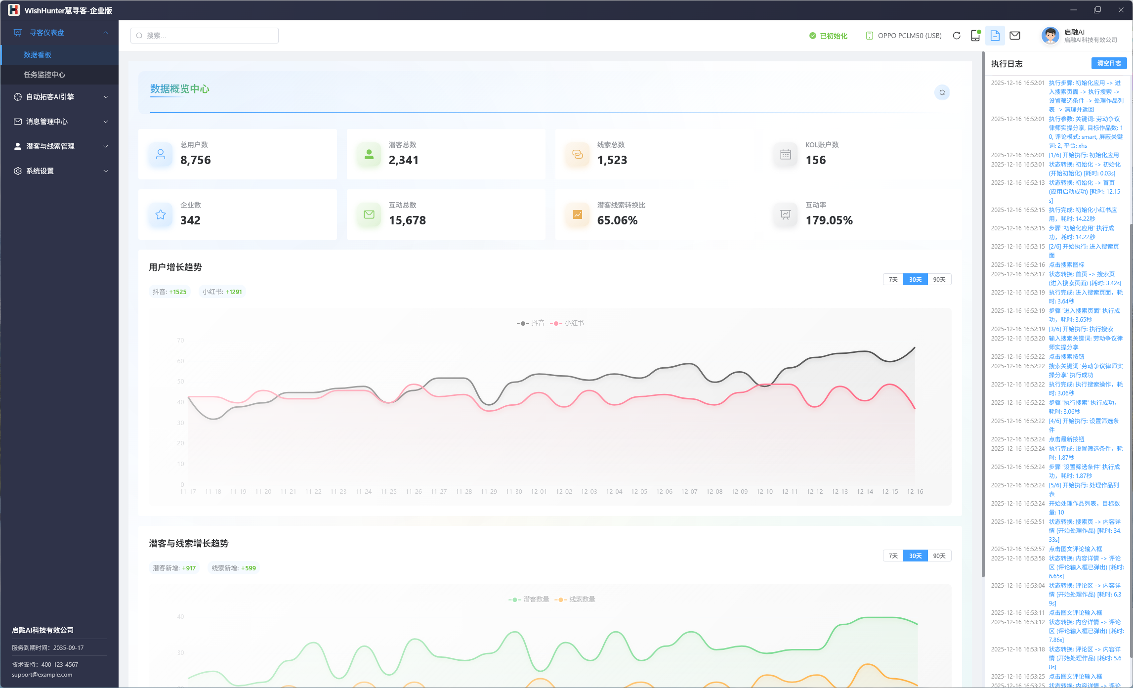Select 7天 range in 用户增长趋势 chart

click(893, 280)
